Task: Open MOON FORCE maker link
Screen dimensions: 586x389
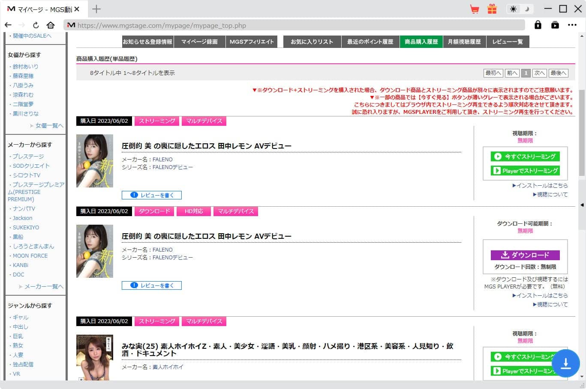Action: (30, 256)
